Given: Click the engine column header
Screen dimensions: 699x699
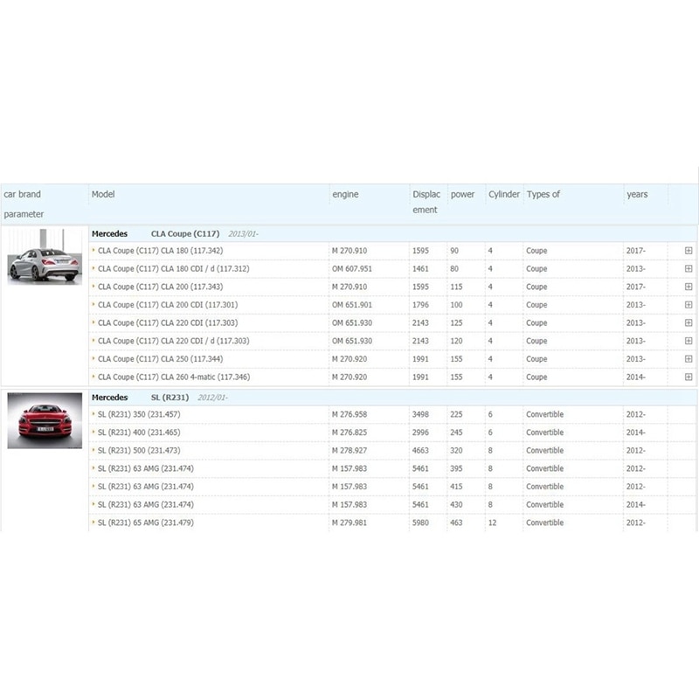Looking at the screenshot, I should (x=345, y=194).
